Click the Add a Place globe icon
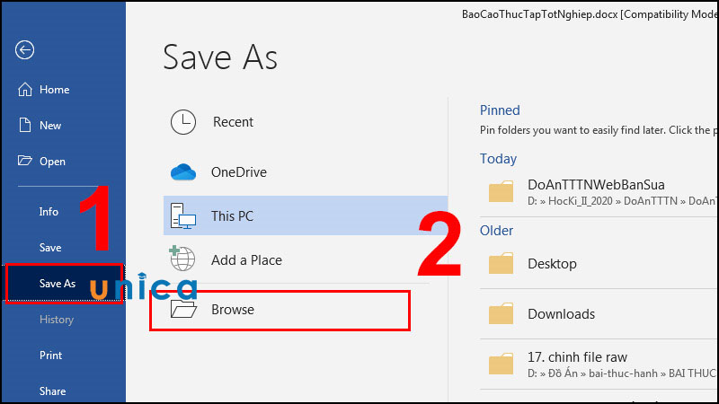This screenshot has width=719, height=404. (x=182, y=259)
